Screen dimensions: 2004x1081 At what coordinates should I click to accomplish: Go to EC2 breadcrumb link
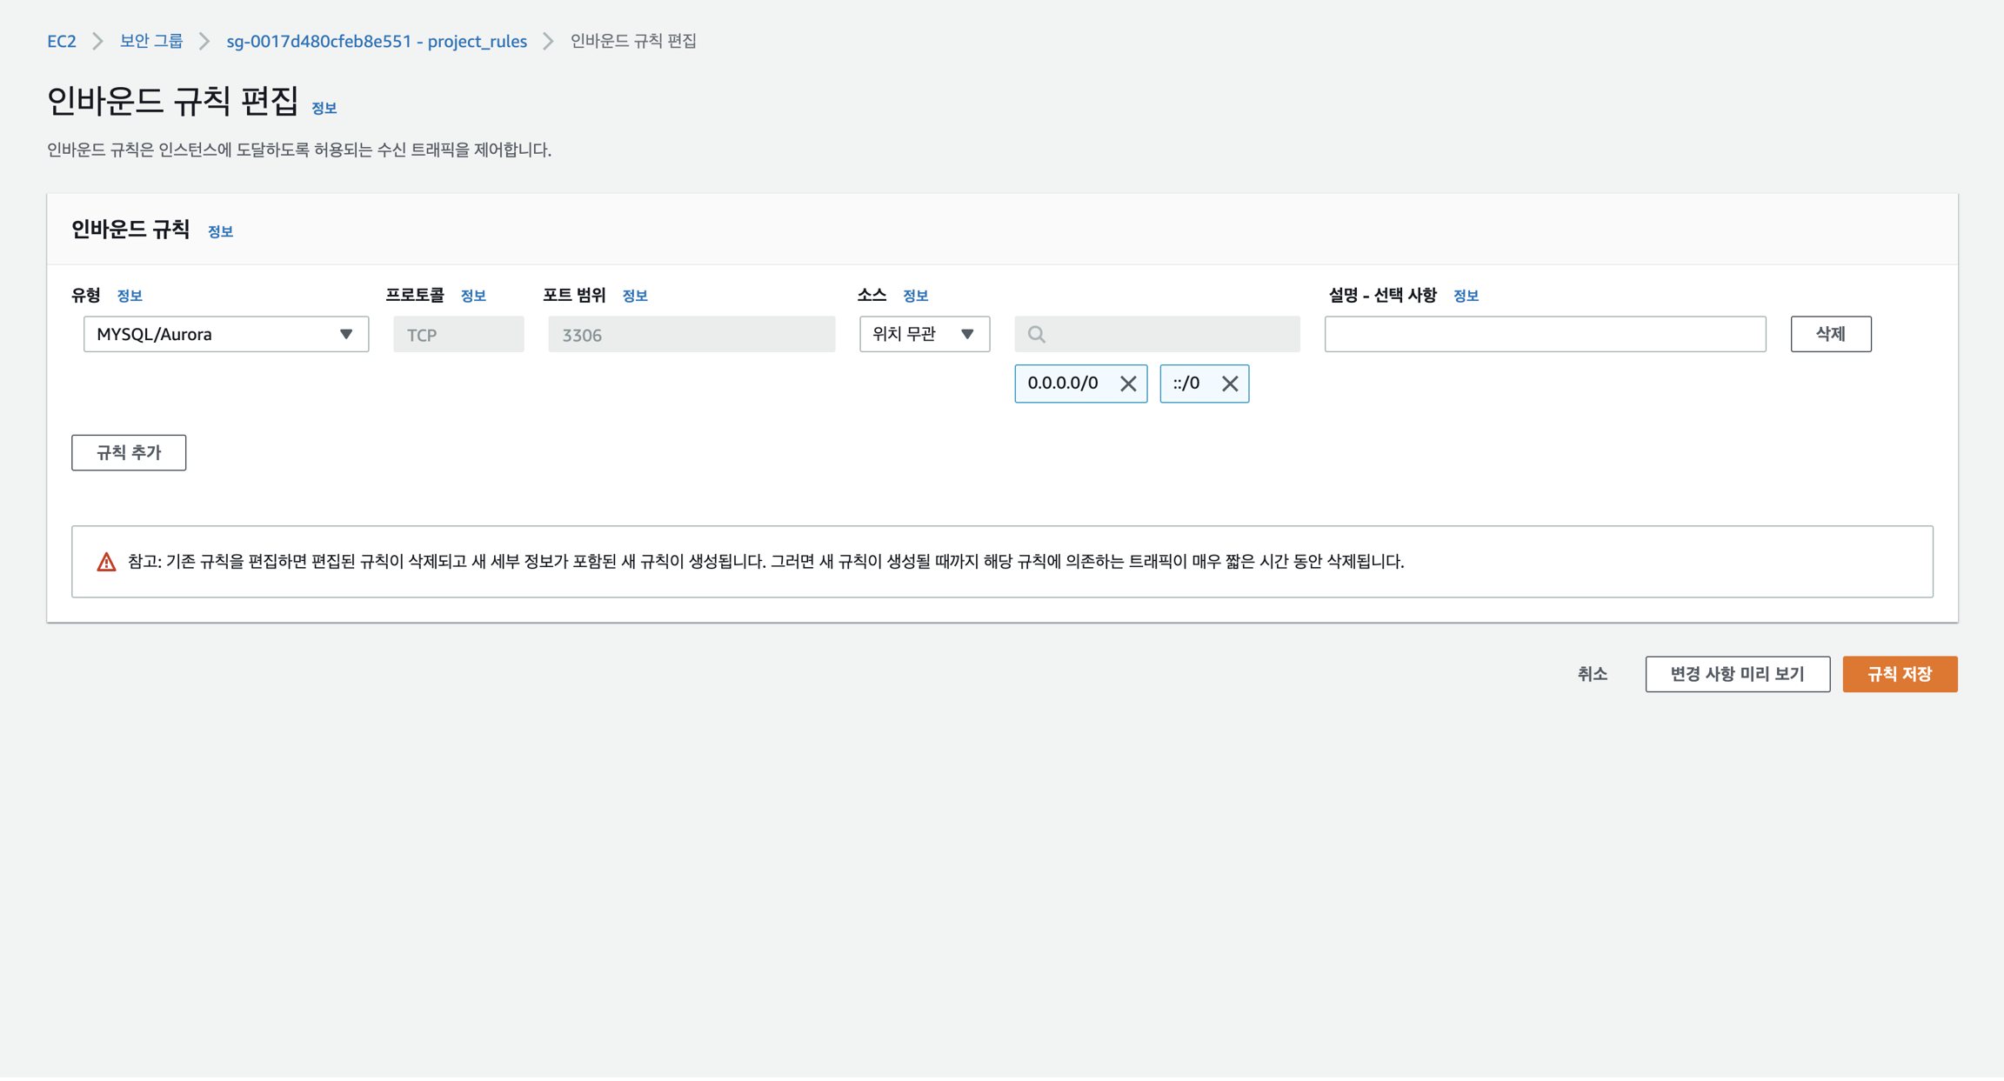coord(62,41)
